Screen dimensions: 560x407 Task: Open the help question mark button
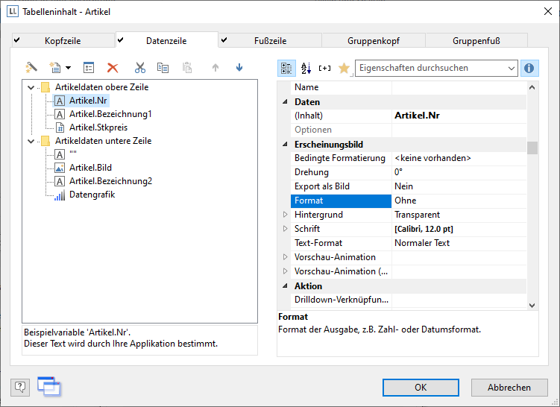20,386
